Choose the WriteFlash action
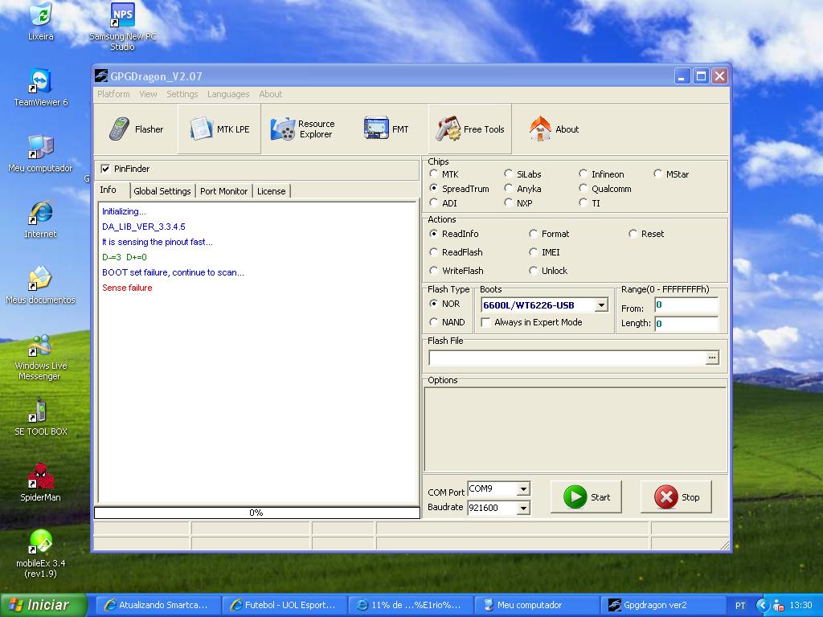 click(433, 270)
